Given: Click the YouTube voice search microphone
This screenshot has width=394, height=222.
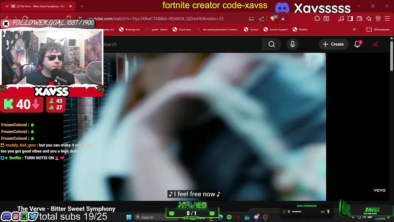Looking at the screenshot, I should (292, 44).
